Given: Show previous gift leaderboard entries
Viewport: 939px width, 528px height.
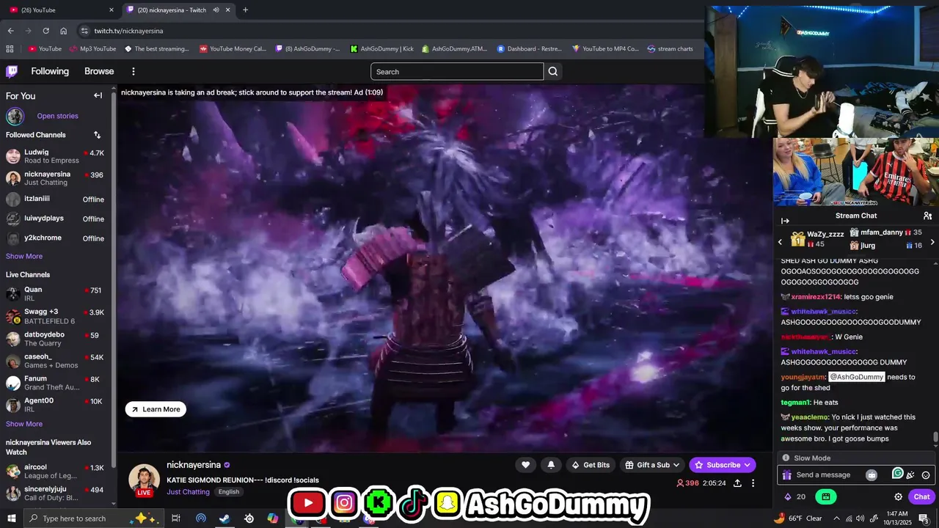Looking at the screenshot, I should tap(780, 242).
